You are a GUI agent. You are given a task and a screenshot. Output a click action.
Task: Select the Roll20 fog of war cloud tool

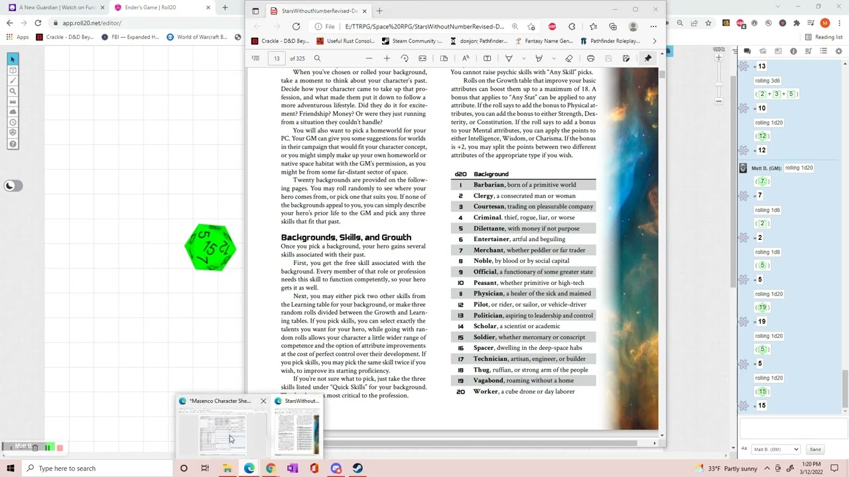click(x=13, y=112)
